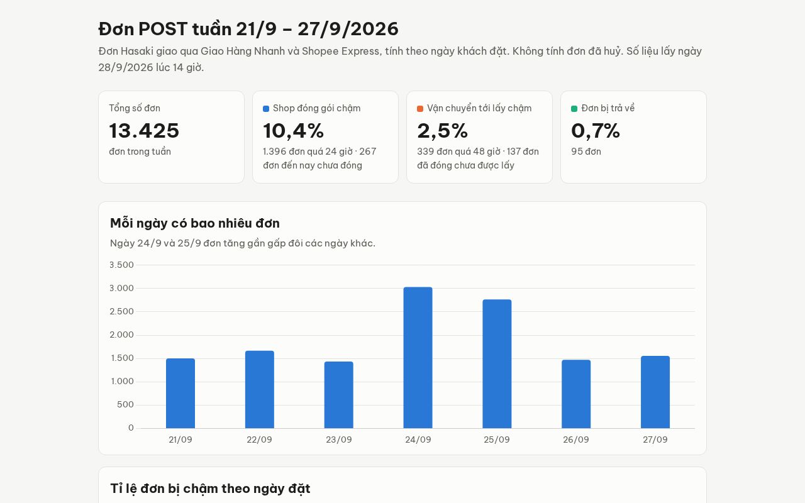Viewport: 805px width, 503px height.
Task: Click the heading Mỗi ngày có bao nhiêu đơn
Action: click(195, 223)
